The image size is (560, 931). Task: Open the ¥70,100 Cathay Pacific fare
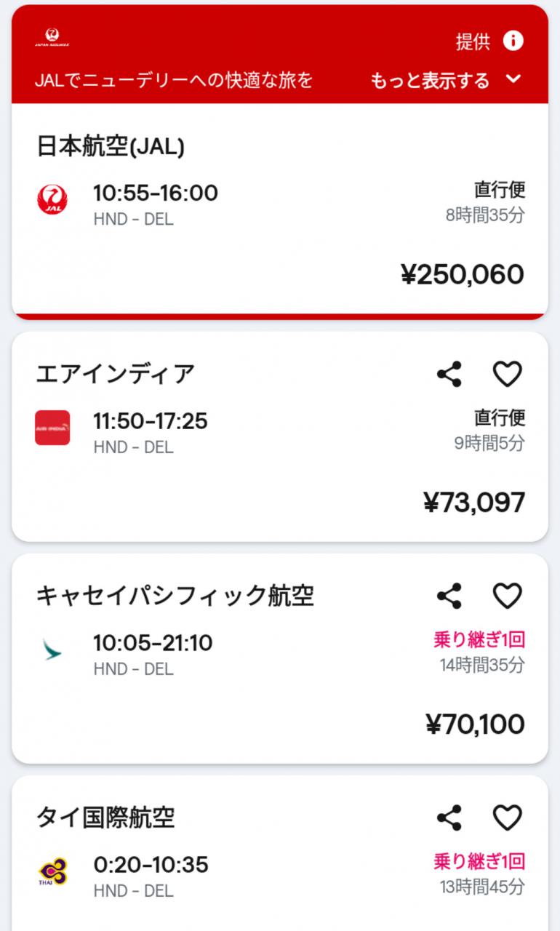pyautogui.click(x=474, y=724)
